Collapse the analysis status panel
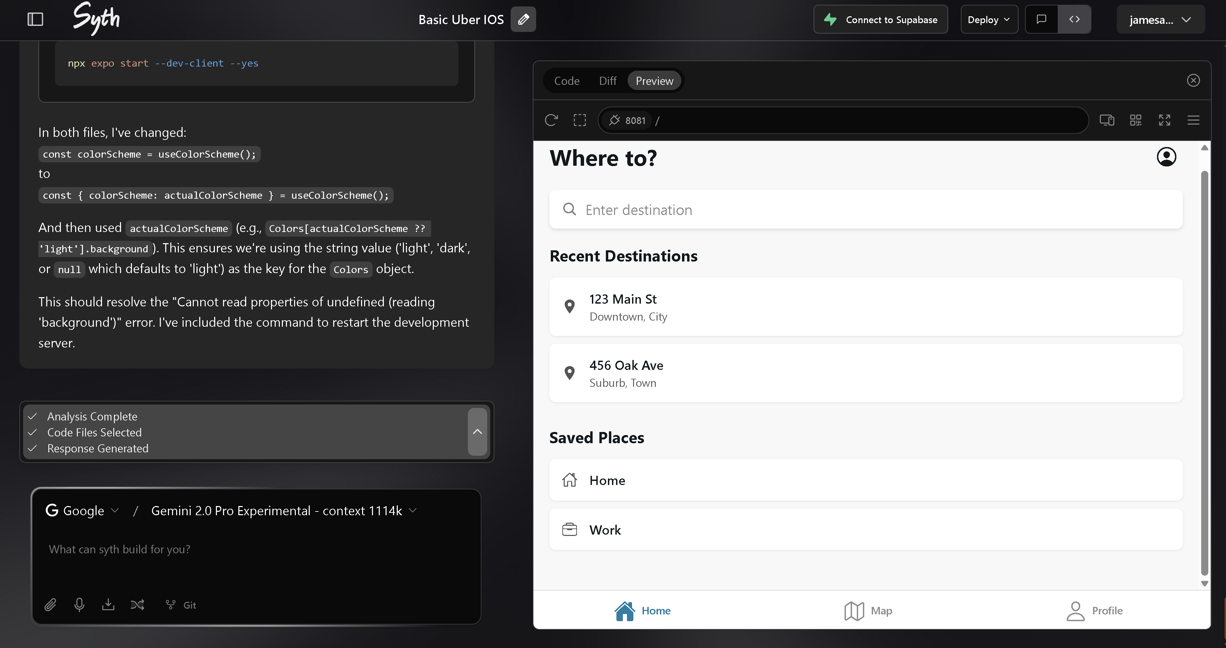This screenshot has height=648, width=1226. pos(477,432)
